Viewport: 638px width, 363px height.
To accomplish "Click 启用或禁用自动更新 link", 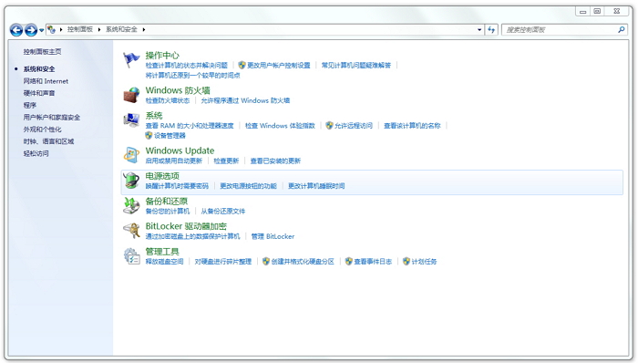I will 174,161.
